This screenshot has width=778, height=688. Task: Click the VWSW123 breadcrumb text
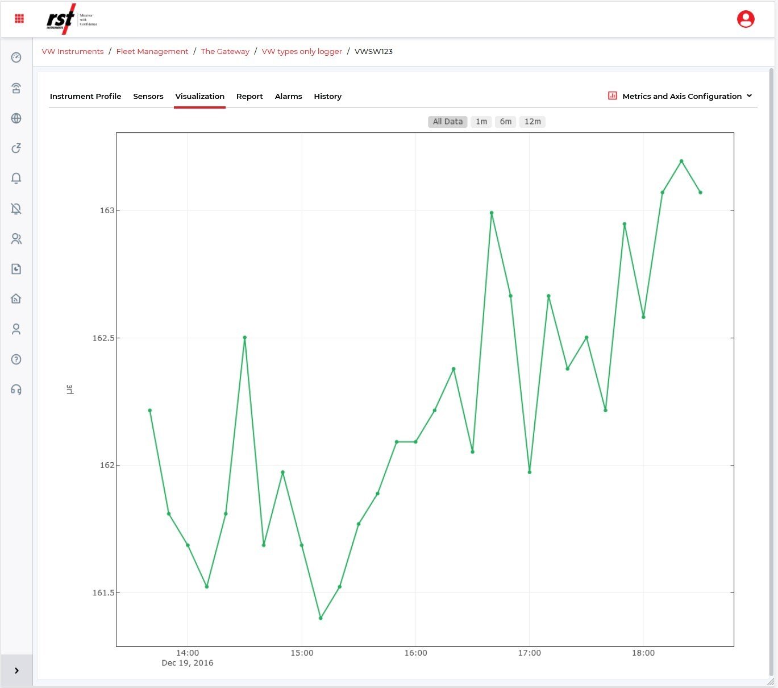tap(373, 51)
